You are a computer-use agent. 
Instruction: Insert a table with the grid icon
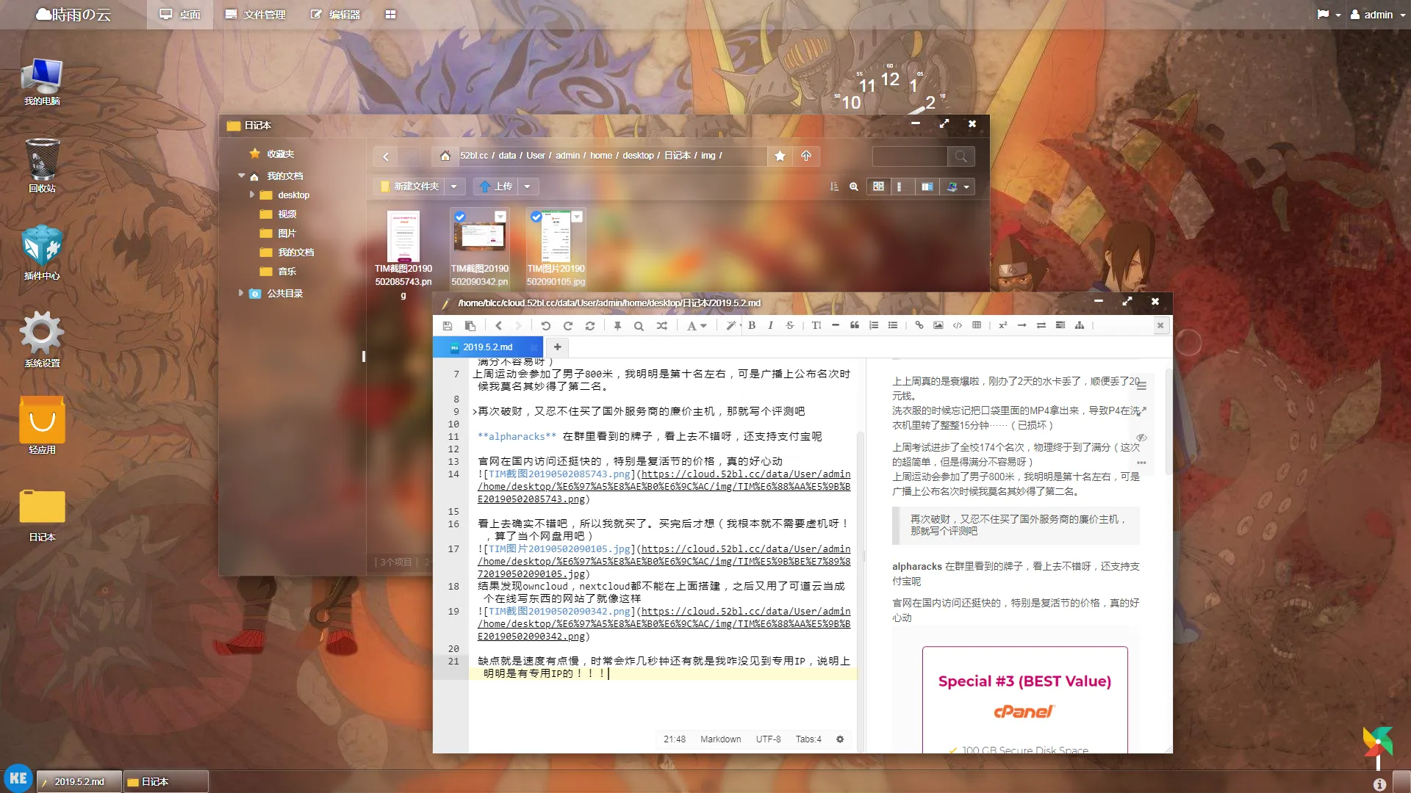[x=977, y=325]
